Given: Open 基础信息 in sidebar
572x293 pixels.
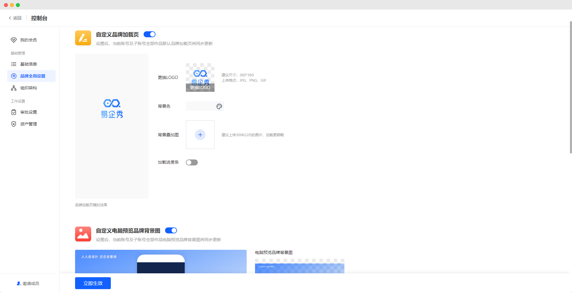Looking at the screenshot, I should 31,64.
